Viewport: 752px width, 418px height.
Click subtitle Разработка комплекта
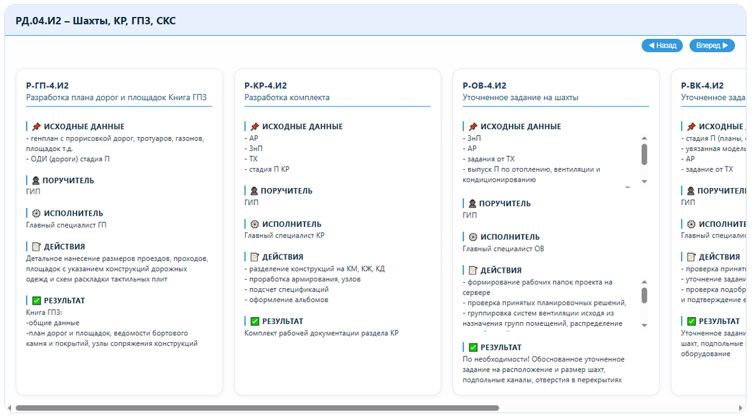coord(287,98)
